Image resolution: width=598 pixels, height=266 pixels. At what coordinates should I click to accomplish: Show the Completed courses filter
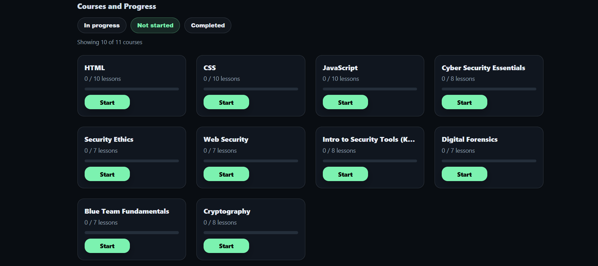[x=208, y=25]
